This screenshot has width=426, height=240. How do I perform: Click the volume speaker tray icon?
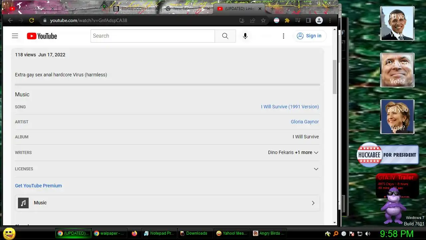click(368, 234)
